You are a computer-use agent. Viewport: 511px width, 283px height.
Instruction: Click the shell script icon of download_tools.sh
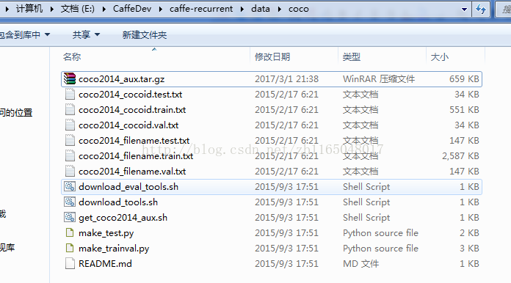coord(70,202)
